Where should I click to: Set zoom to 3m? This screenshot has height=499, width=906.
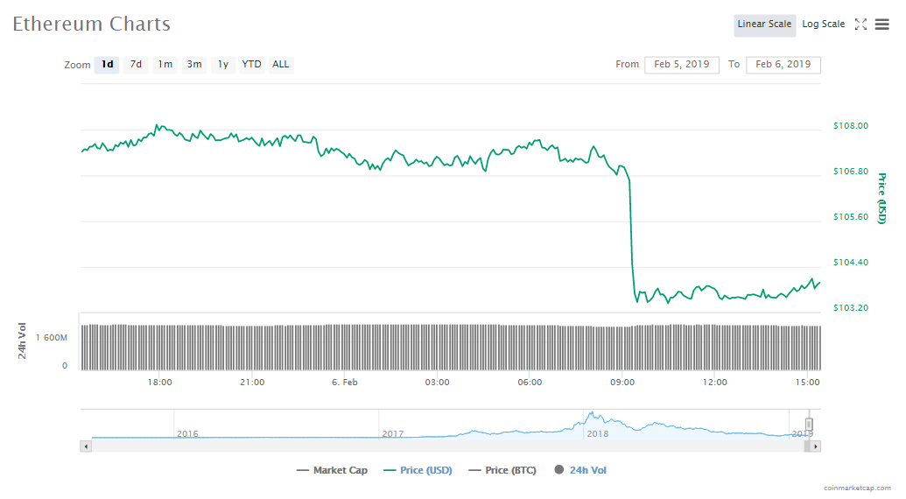click(193, 65)
